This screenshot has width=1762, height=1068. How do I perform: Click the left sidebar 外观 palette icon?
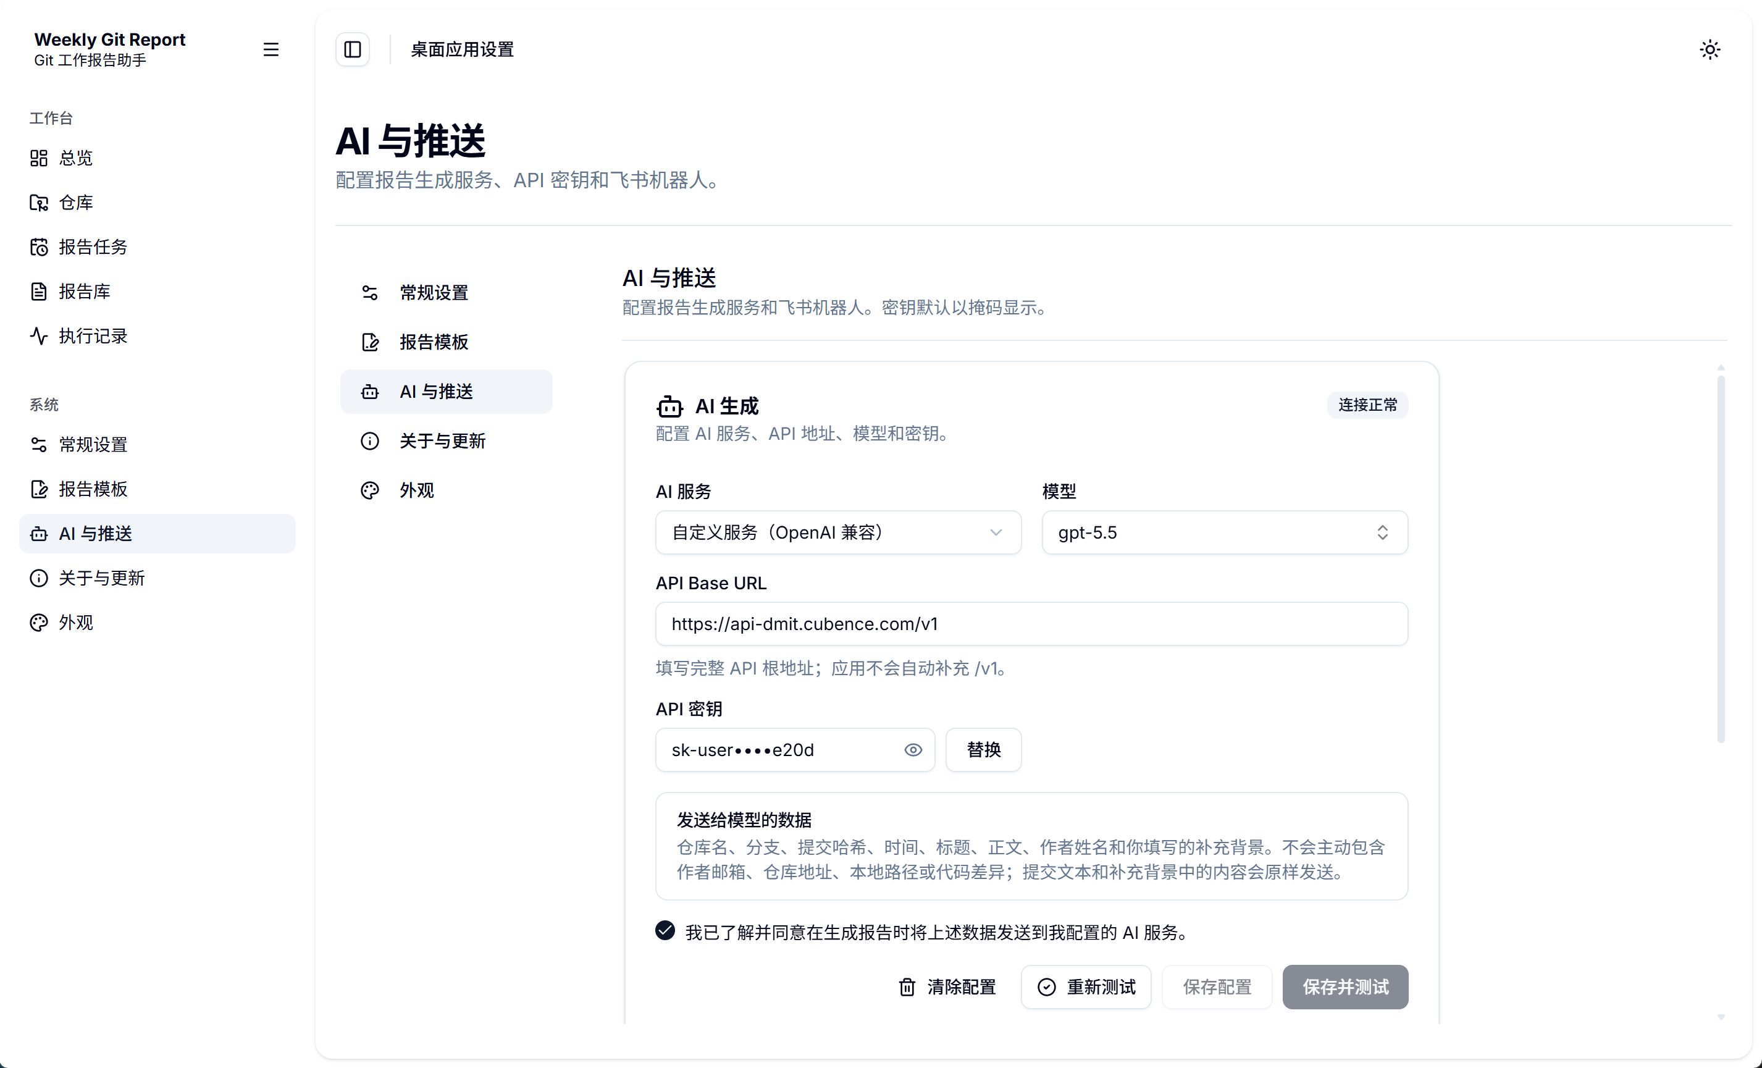[x=39, y=623]
